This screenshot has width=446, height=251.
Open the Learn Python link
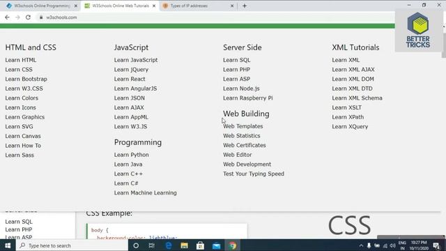click(132, 155)
